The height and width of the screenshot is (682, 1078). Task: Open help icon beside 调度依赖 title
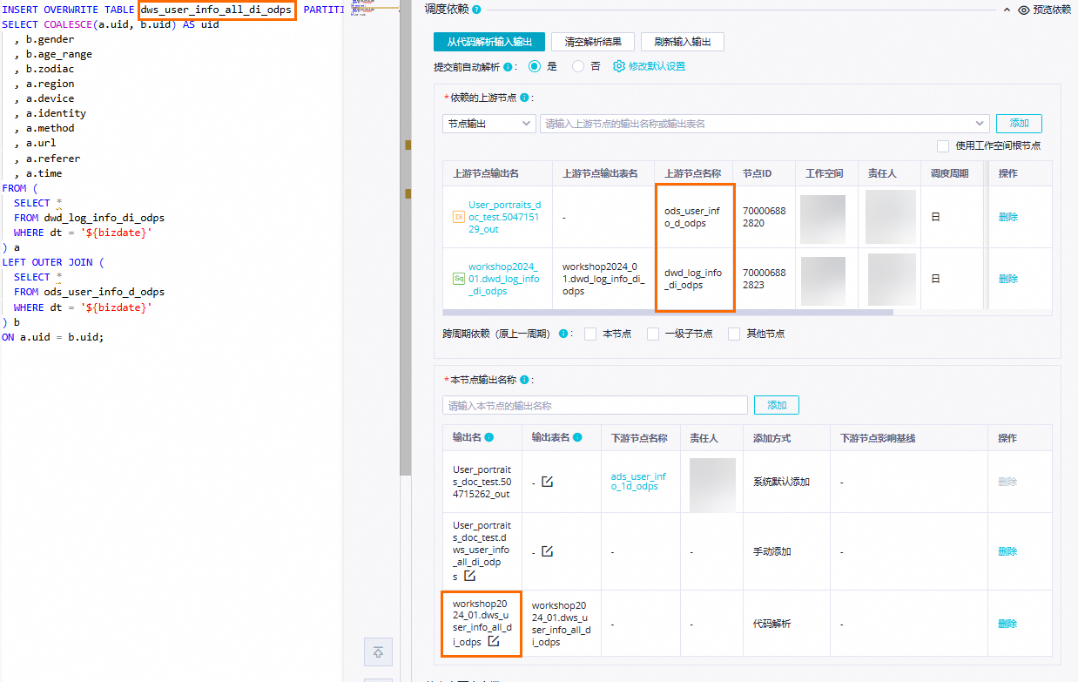pos(476,9)
